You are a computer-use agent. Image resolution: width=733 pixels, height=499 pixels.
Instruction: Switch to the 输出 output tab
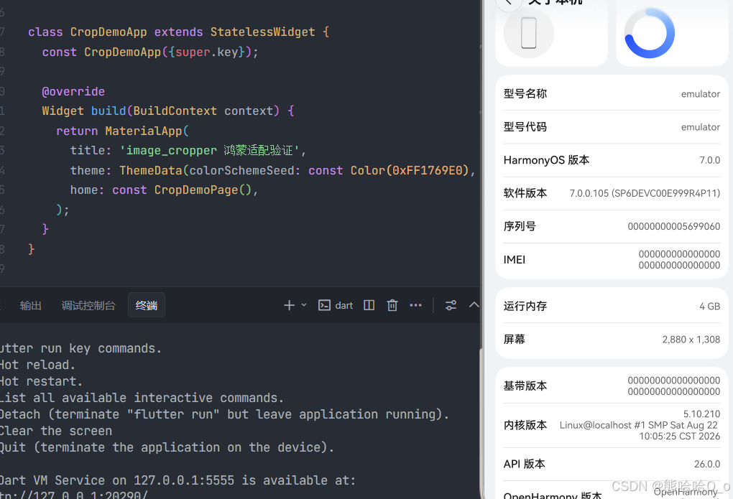pos(31,306)
